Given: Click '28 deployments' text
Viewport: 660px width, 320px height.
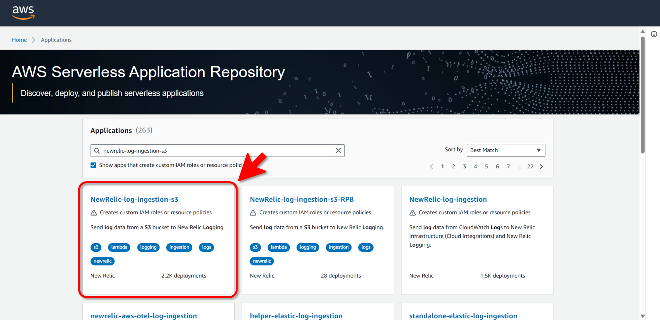Looking at the screenshot, I should pyautogui.click(x=341, y=276).
